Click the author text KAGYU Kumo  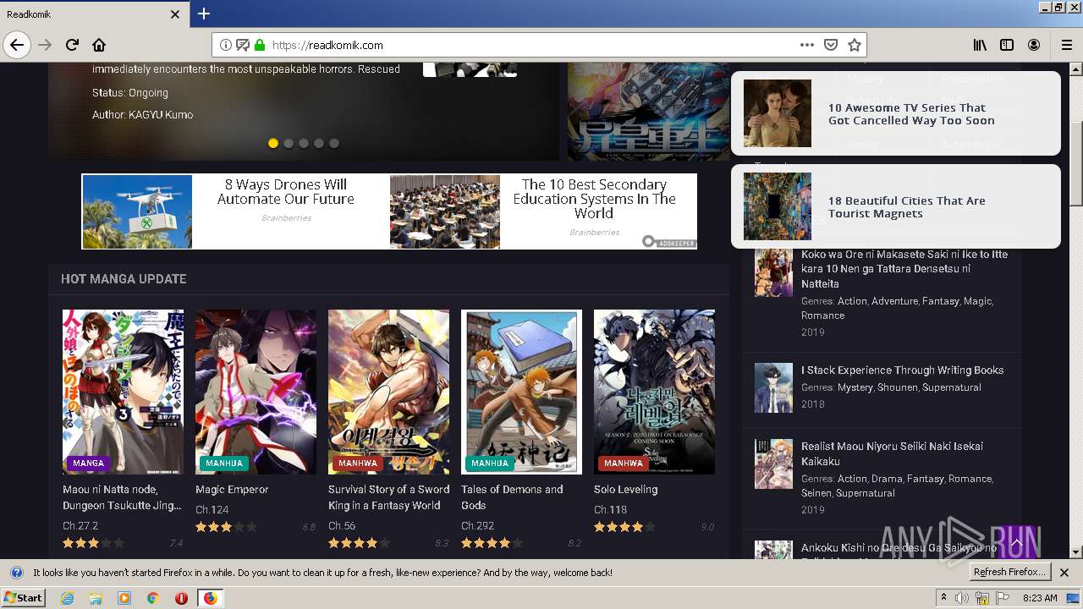161,115
